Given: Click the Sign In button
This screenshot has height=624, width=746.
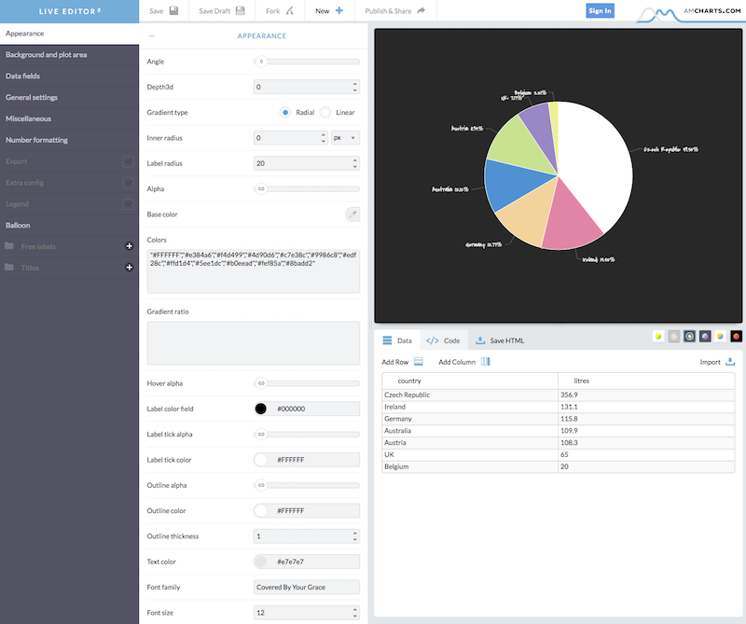Looking at the screenshot, I should pyautogui.click(x=600, y=10).
